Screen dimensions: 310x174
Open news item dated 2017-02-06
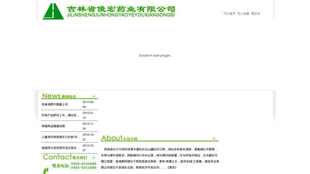coord(55,104)
